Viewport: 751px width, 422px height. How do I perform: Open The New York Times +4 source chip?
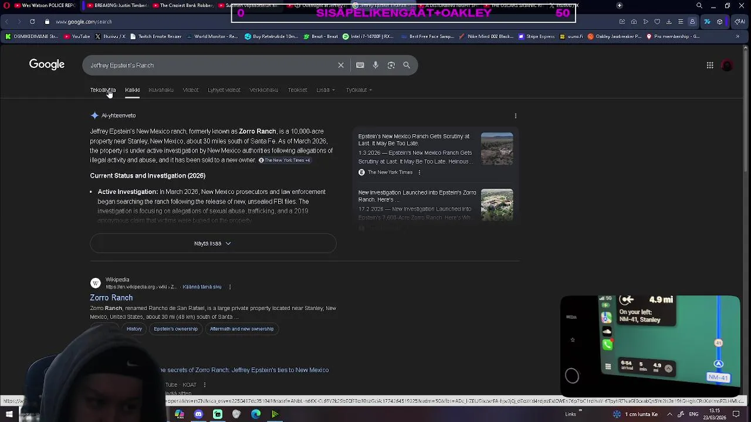[x=285, y=160]
